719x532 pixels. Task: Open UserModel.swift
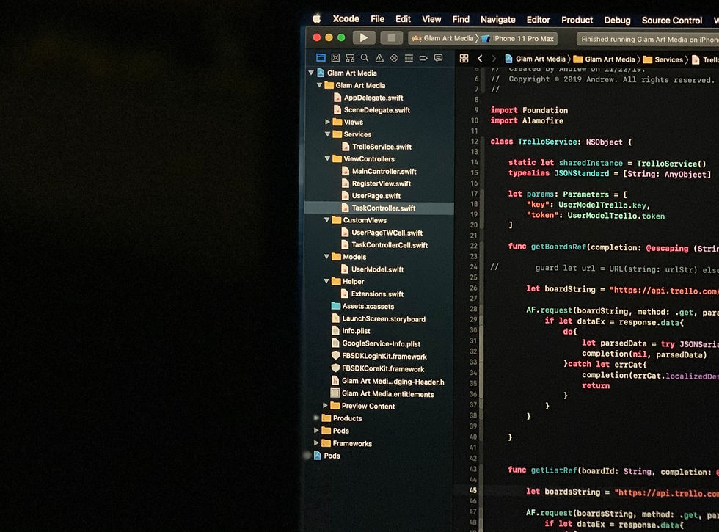[x=373, y=269]
